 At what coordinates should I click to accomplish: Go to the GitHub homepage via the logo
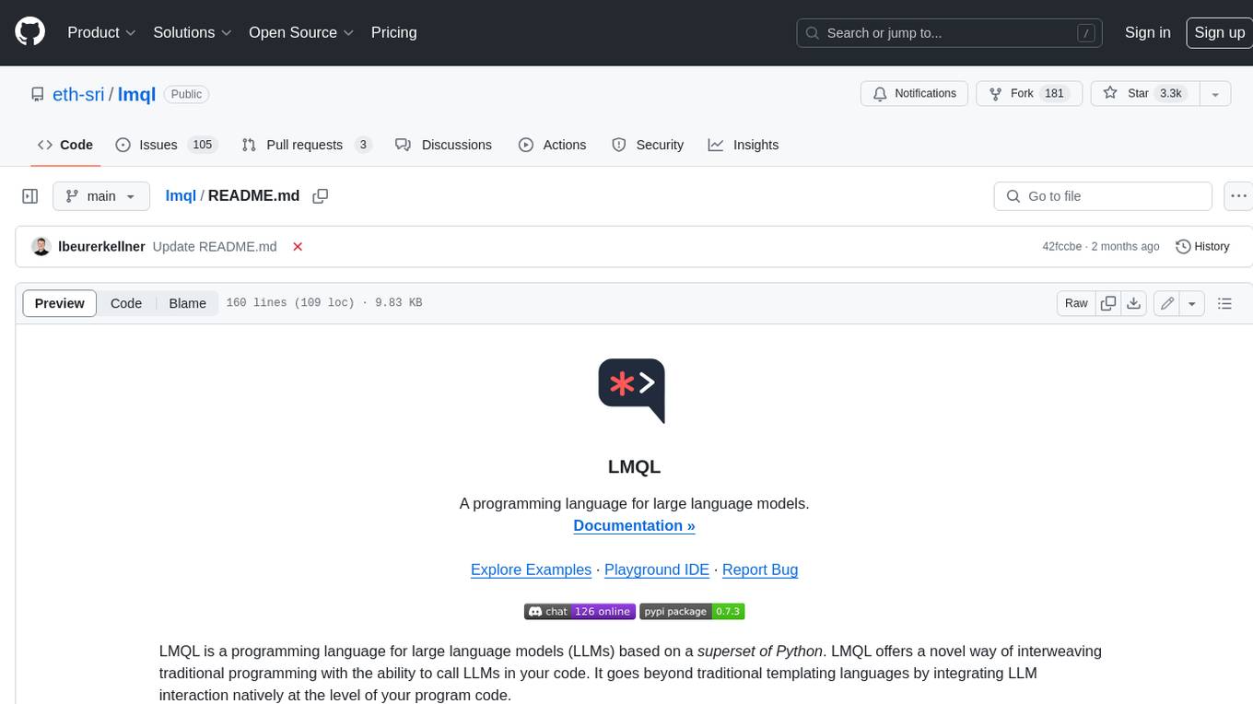click(x=30, y=32)
